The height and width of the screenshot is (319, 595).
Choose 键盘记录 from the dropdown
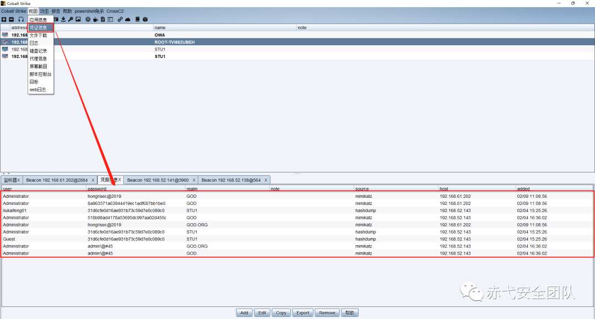[x=40, y=51]
